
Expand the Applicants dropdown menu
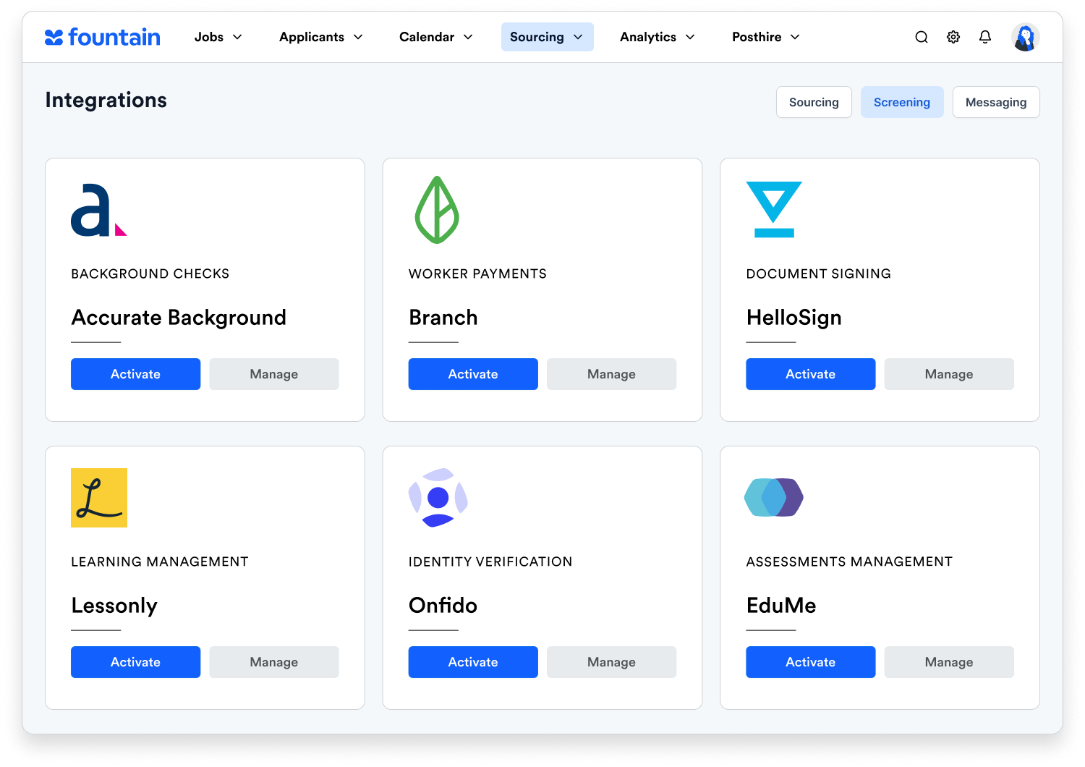pyautogui.click(x=320, y=37)
